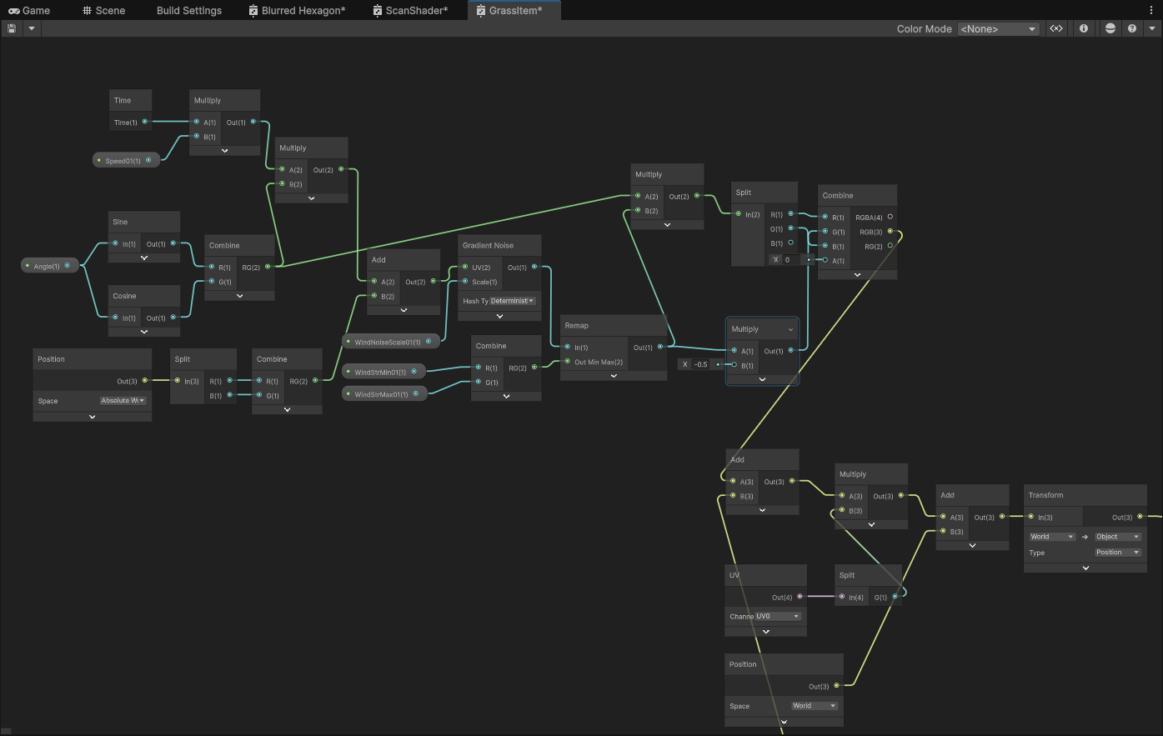Viewport: 1163px width, 736px height.
Task: Toggle the Main Preview sphere button
Action: click(x=1110, y=28)
